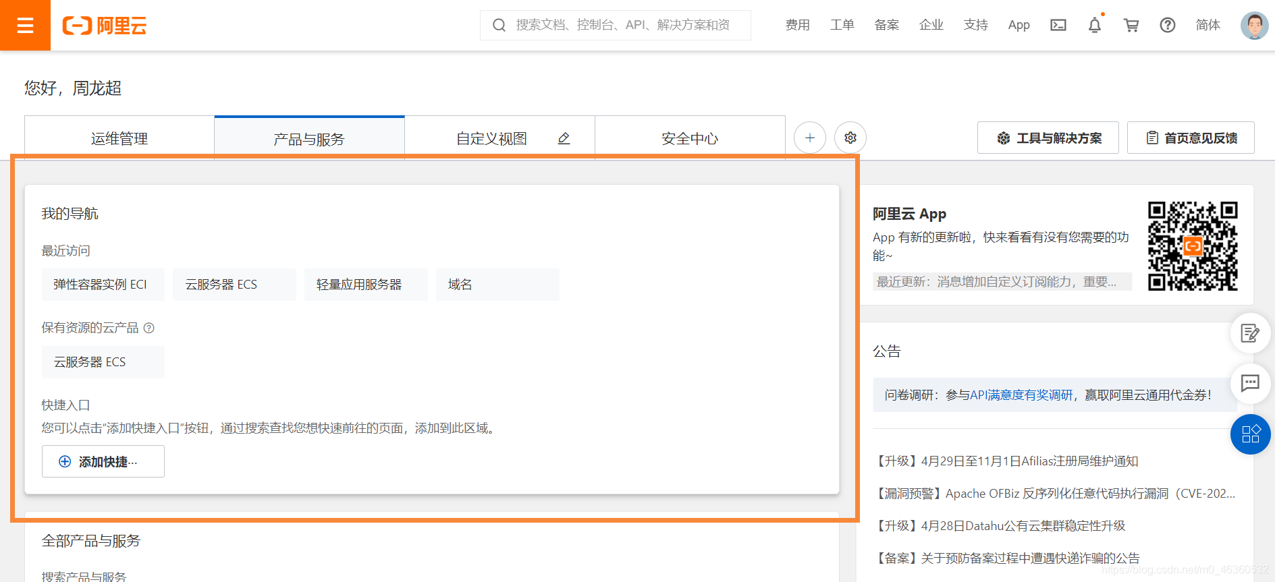Edit the 自定义视图 tab with pencil icon

pos(564,138)
